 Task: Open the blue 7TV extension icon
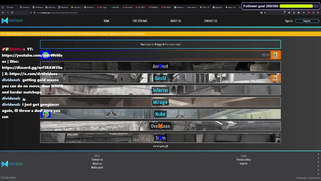tap(304, 13)
